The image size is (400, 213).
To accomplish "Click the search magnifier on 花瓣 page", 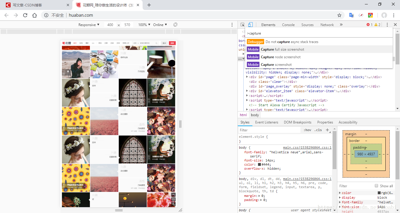I will coord(156,43).
